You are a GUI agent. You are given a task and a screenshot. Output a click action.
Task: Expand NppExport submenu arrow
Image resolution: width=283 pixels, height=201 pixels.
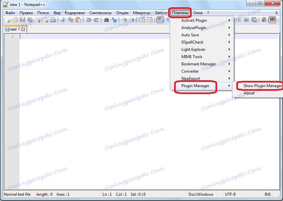229,78
